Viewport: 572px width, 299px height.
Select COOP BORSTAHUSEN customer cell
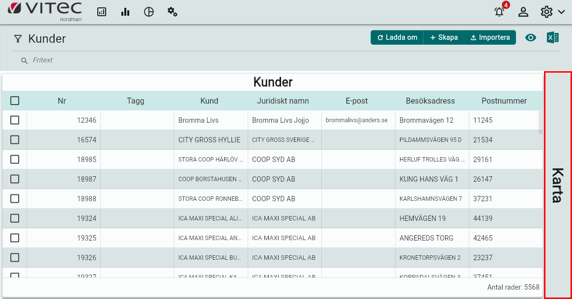(211, 179)
